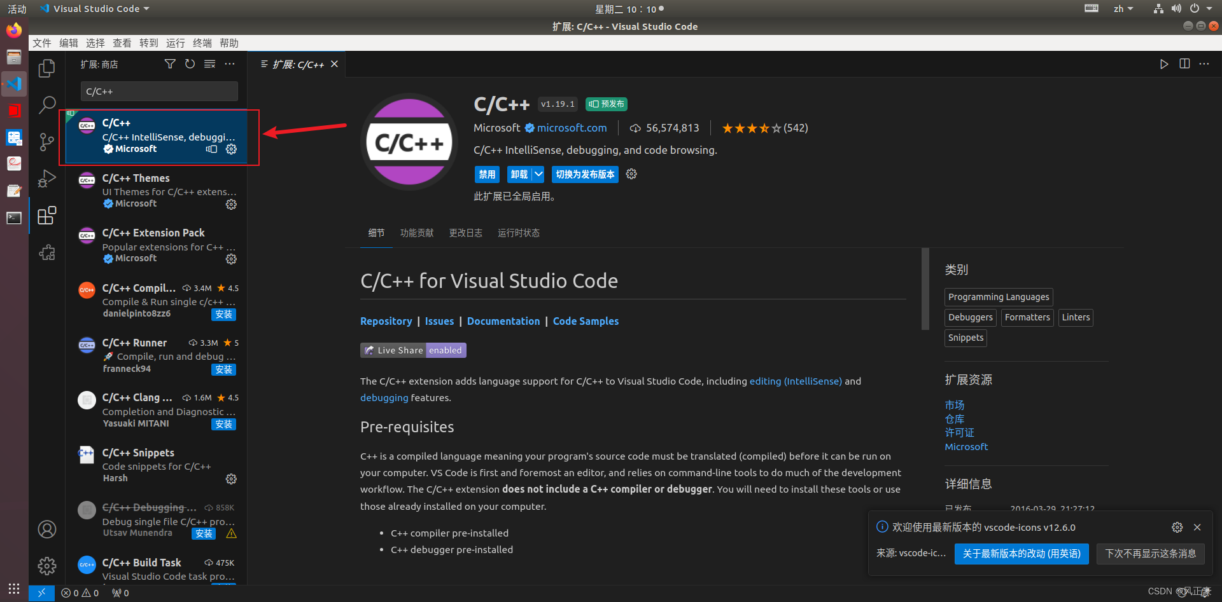Toggle the Live Share enabled badge
The height and width of the screenshot is (602, 1222).
click(412, 350)
